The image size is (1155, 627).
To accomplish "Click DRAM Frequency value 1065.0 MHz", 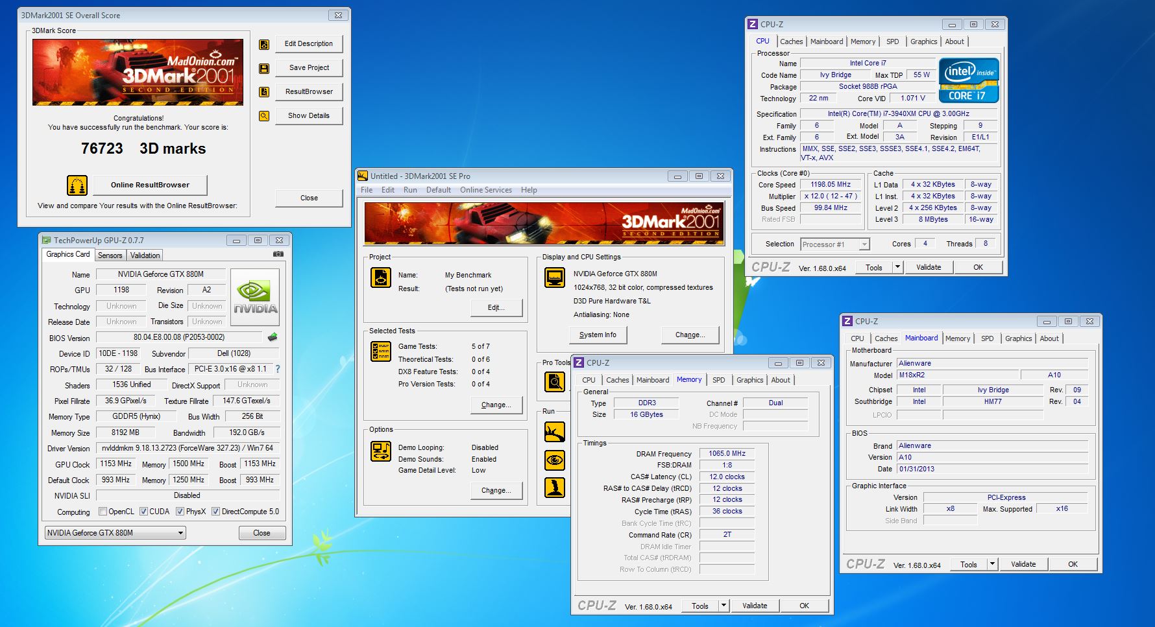I will click(x=727, y=454).
